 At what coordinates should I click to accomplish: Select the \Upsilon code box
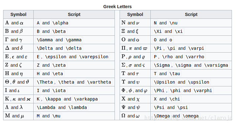point(164,82)
